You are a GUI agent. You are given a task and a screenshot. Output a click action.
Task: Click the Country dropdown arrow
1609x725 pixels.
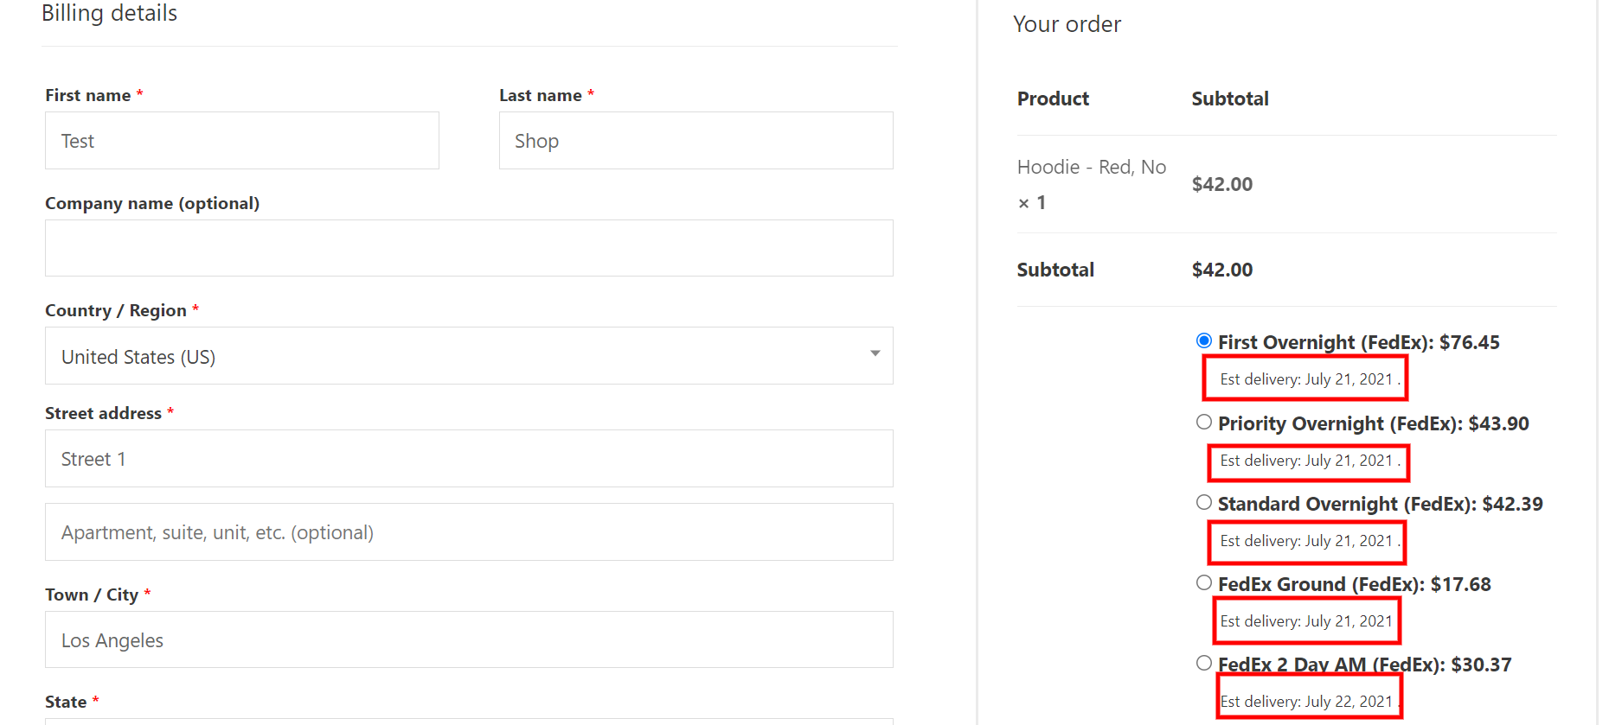click(x=875, y=354)
